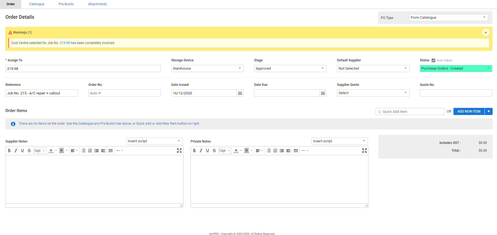The image size is (497, 235).
Task: Click inside the Private Notes text area
Action: (279, 179)
